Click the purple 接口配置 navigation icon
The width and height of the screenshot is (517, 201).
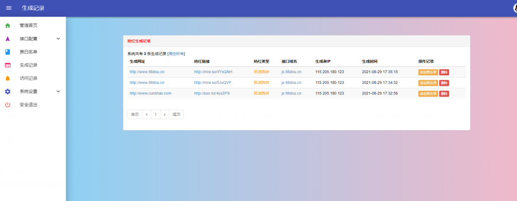[x=8, y=38]
